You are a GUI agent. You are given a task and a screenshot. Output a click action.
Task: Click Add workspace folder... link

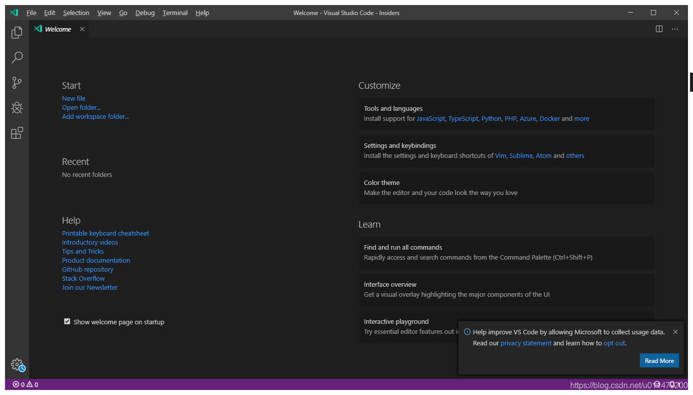[95, 116]
